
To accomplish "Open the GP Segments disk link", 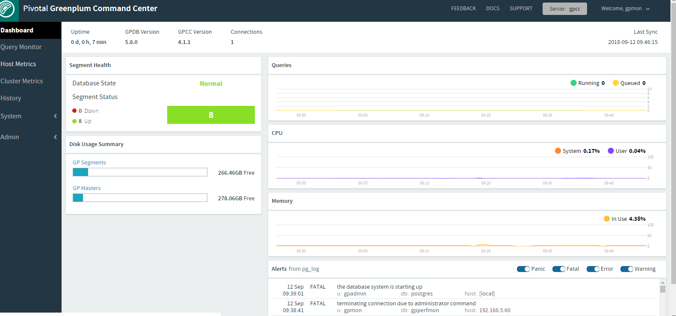I will [x=89, y=163].
